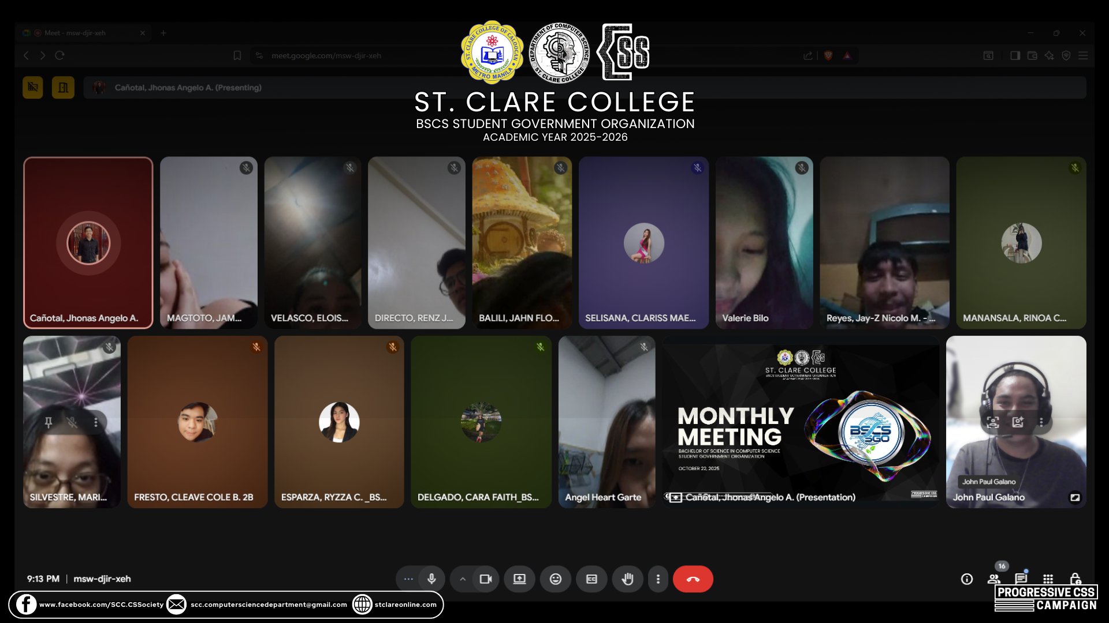Click the present screen (share) button
The width and height of the screenshot is (1109, 623).
point(519,579)
